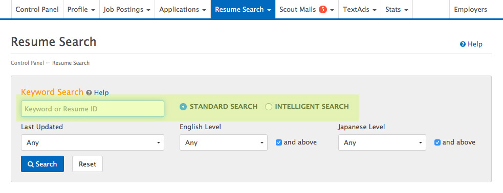Screen dimensions: 503x193
Task: Click the Keyword Search question mark icon
Action: pos(89,93)
